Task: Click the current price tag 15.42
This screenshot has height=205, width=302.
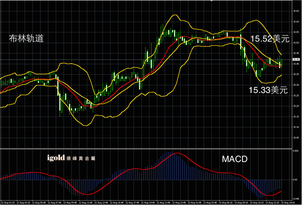Action: (295, 60)
